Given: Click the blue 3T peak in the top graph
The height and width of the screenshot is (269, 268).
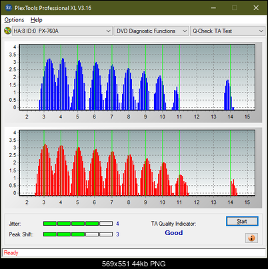Looking at the screenshot, I should [49, 85].
